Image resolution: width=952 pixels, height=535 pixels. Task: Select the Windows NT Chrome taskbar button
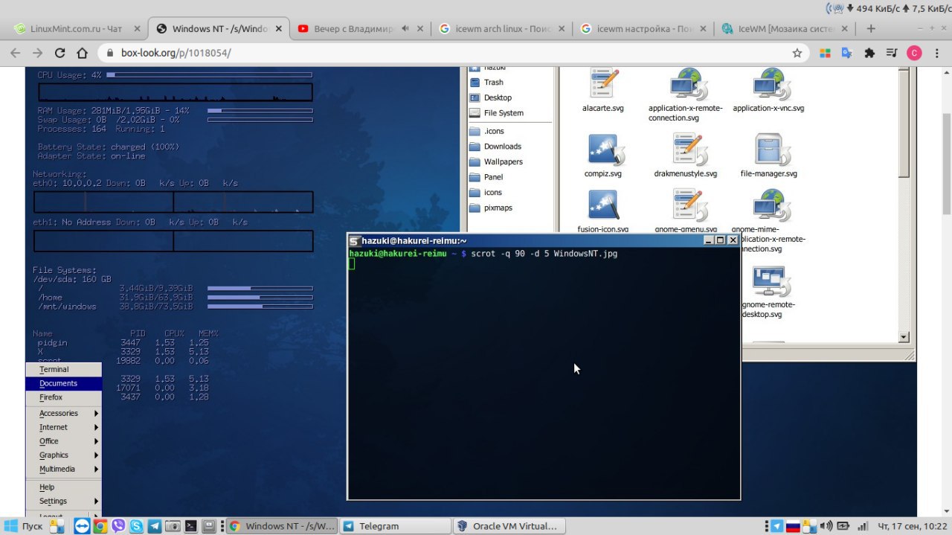[x=281, y=526]
